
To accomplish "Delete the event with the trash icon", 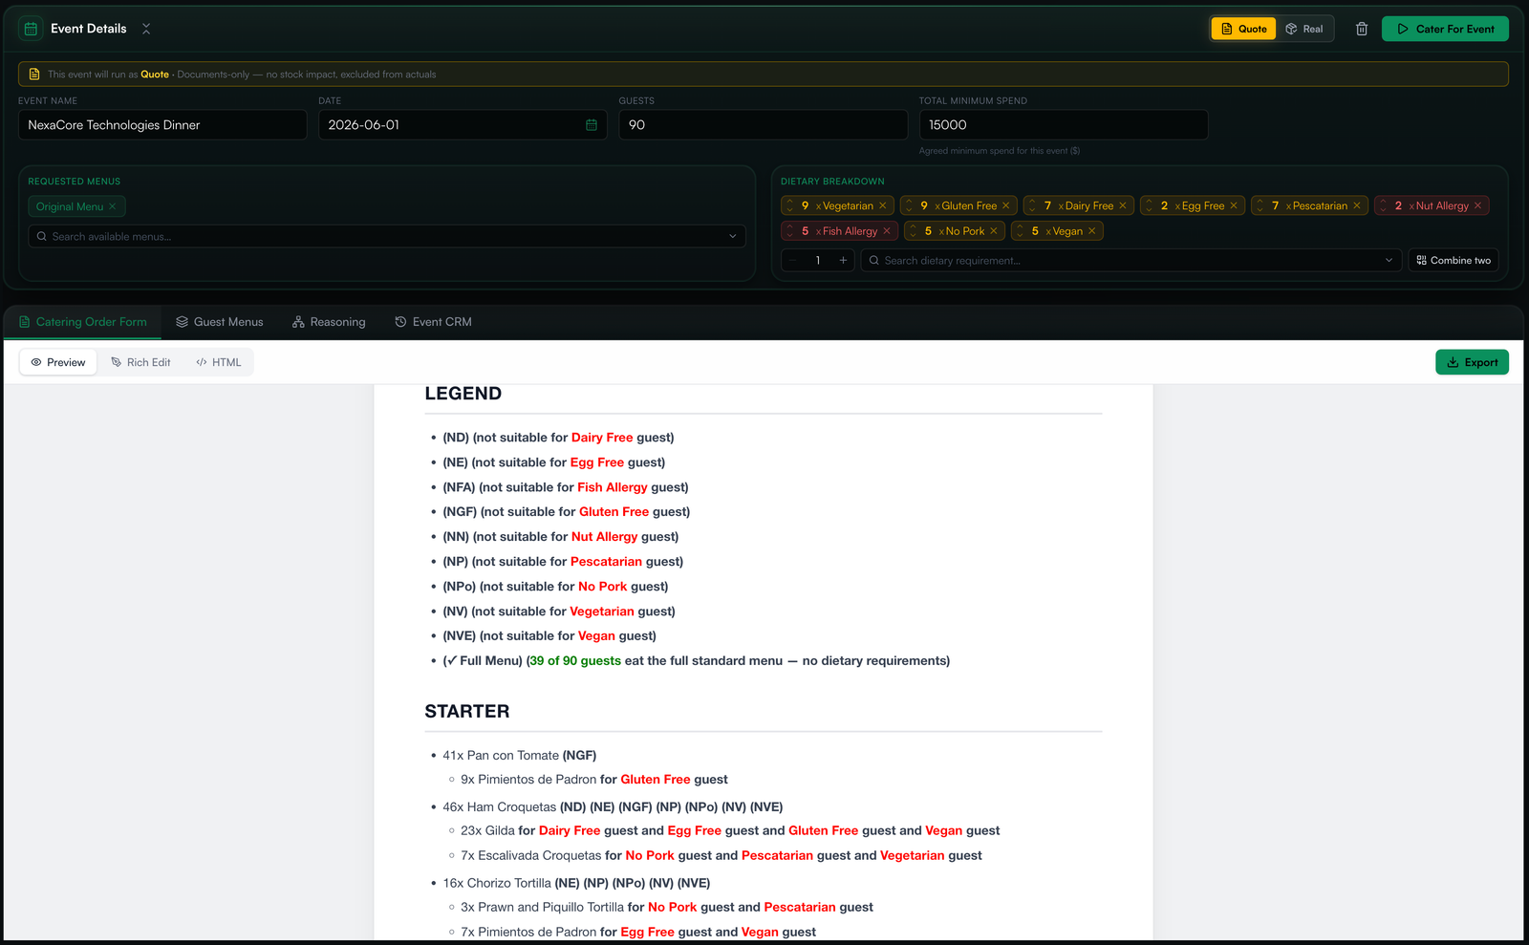I will (1362, 29).
